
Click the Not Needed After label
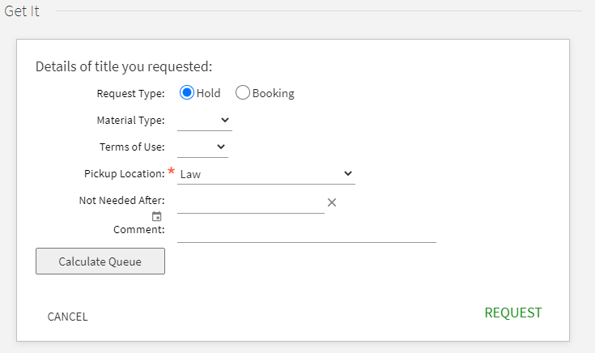coord(121,201)
